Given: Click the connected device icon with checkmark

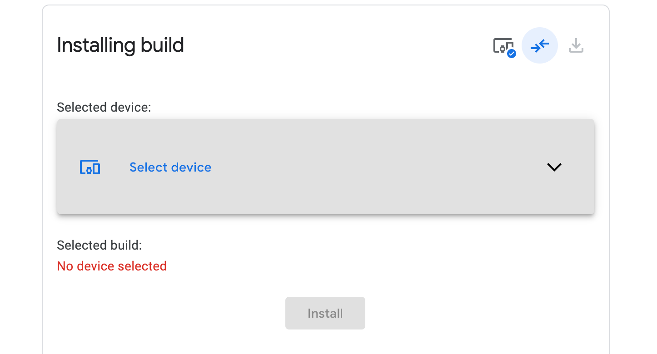Looking at the screenshot, I should point(503,46).
